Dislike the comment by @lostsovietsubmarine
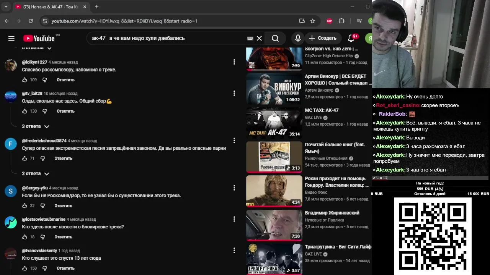 click(x=42, y=237)
